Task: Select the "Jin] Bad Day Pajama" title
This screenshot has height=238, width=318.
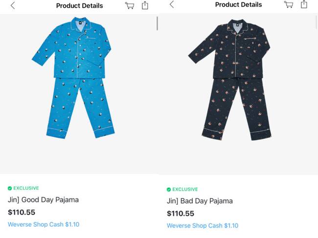Action: coord(200,201)
